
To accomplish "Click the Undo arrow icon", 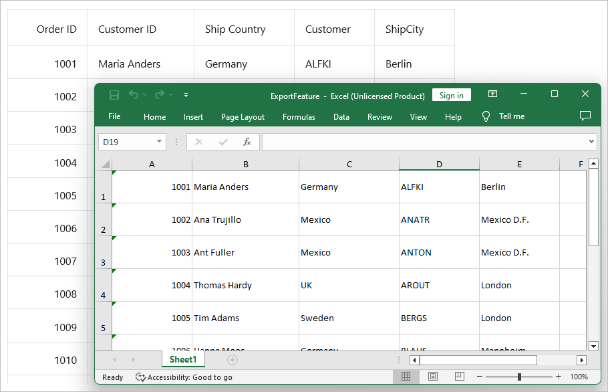I will (x=134, y=95).
